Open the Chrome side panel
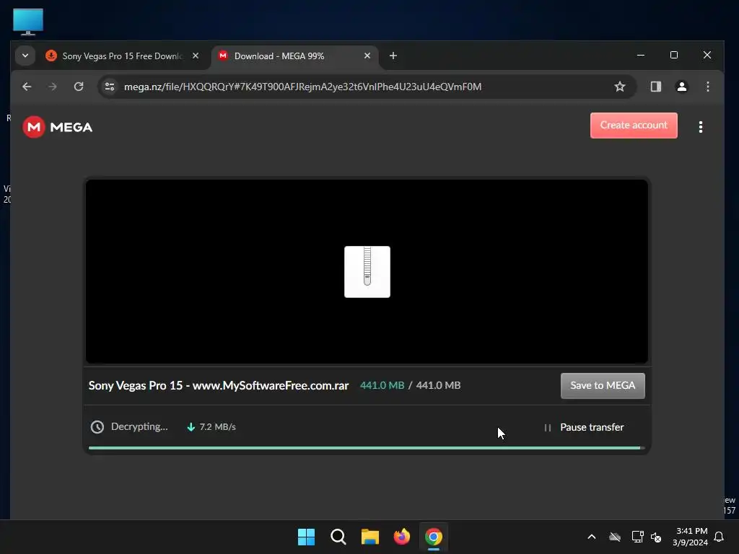Image resolution: width=739 pixels, height=554 pixels. 655,87
